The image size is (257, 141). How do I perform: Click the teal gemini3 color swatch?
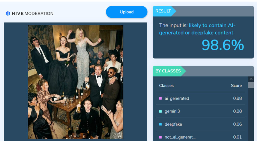coord(160,111)
